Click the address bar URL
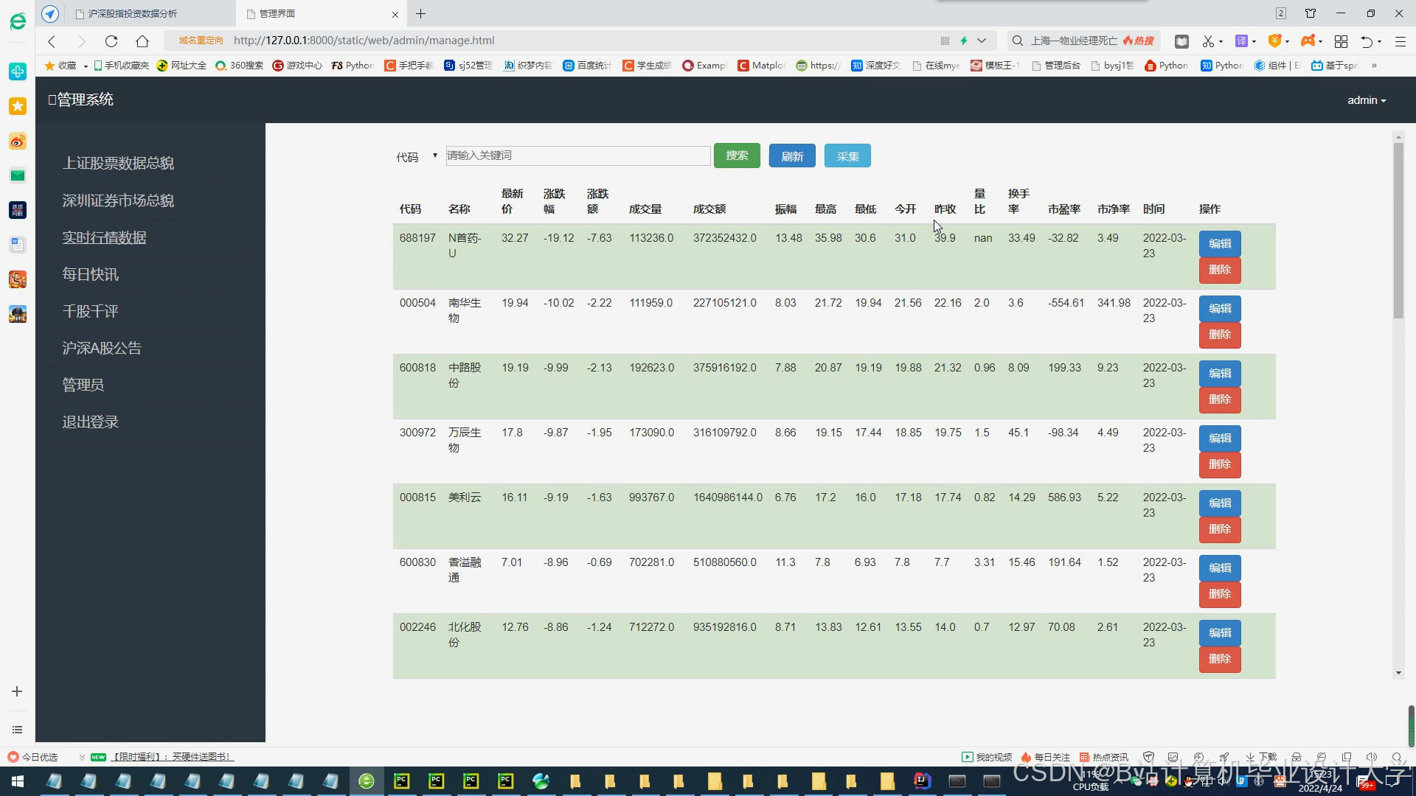Screen dimensions: 1416x796 coord(364,41)
